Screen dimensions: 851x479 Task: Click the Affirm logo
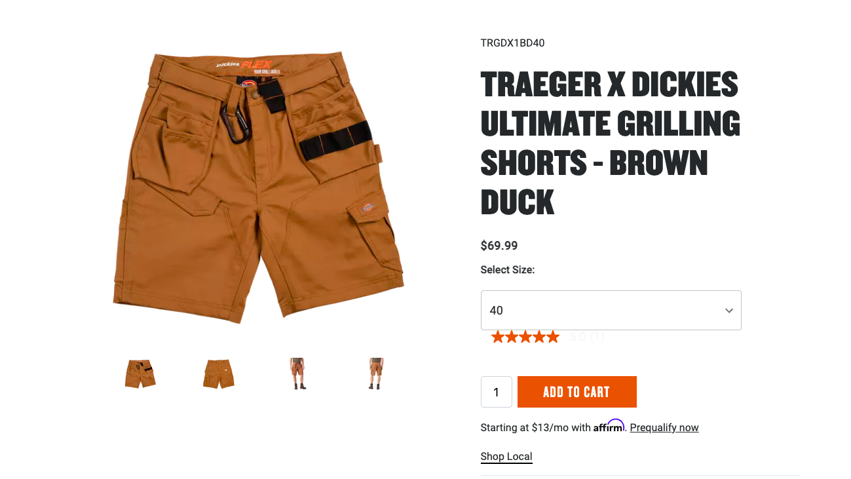pyautogui.click(x=609, y=426)
